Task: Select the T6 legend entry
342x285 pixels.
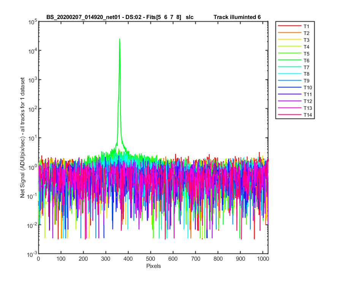Action: pyautogui.click(x=294, y=60)
